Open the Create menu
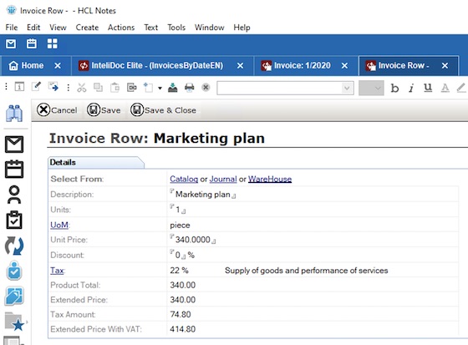The height and width of the screenshot is (345, 468). 87,28
